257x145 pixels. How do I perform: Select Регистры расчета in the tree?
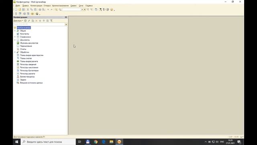click(x=27, y=74)
